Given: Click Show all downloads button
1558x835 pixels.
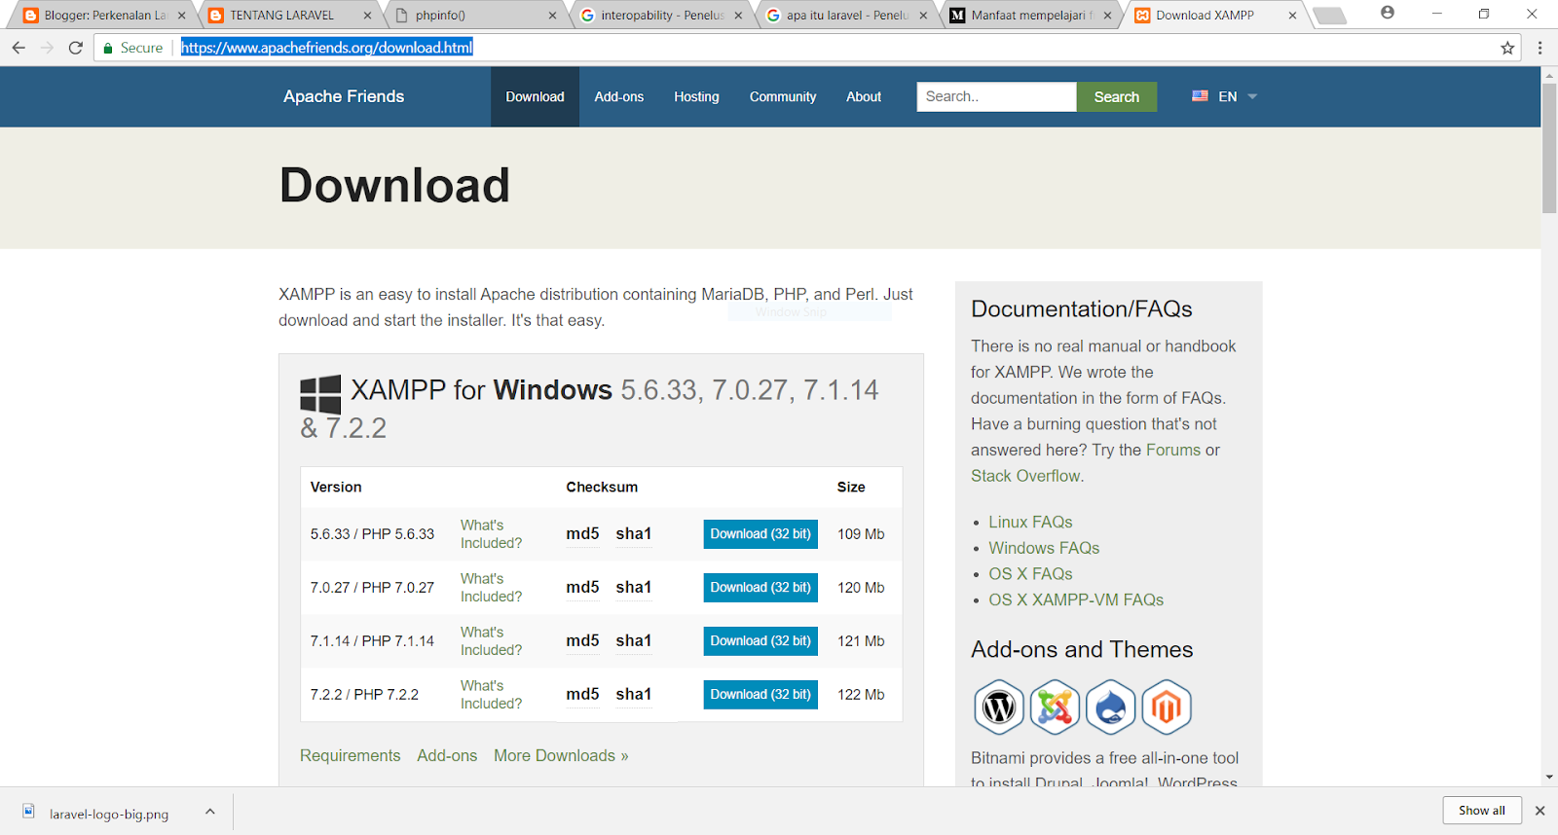Looking at the screenshot, I should (x=1482, y=811).
